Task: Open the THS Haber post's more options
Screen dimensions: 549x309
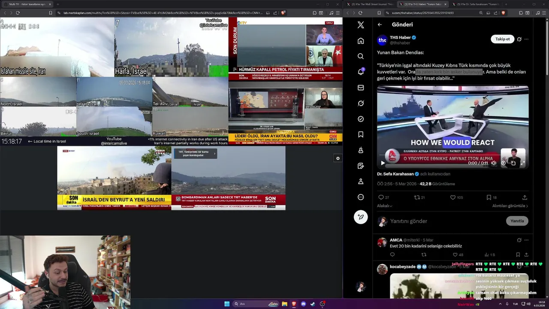Action: click(x=526, y=39)
